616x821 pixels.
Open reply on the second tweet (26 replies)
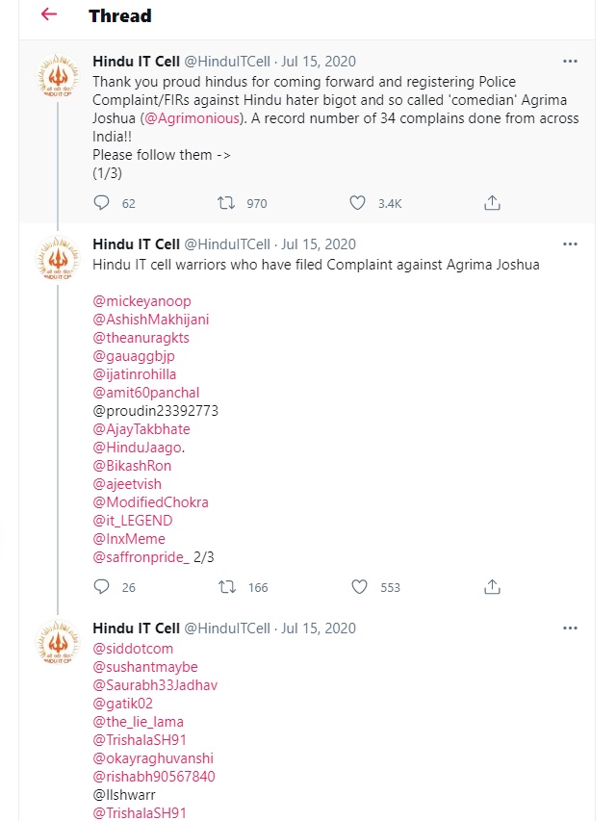(102, 587)
